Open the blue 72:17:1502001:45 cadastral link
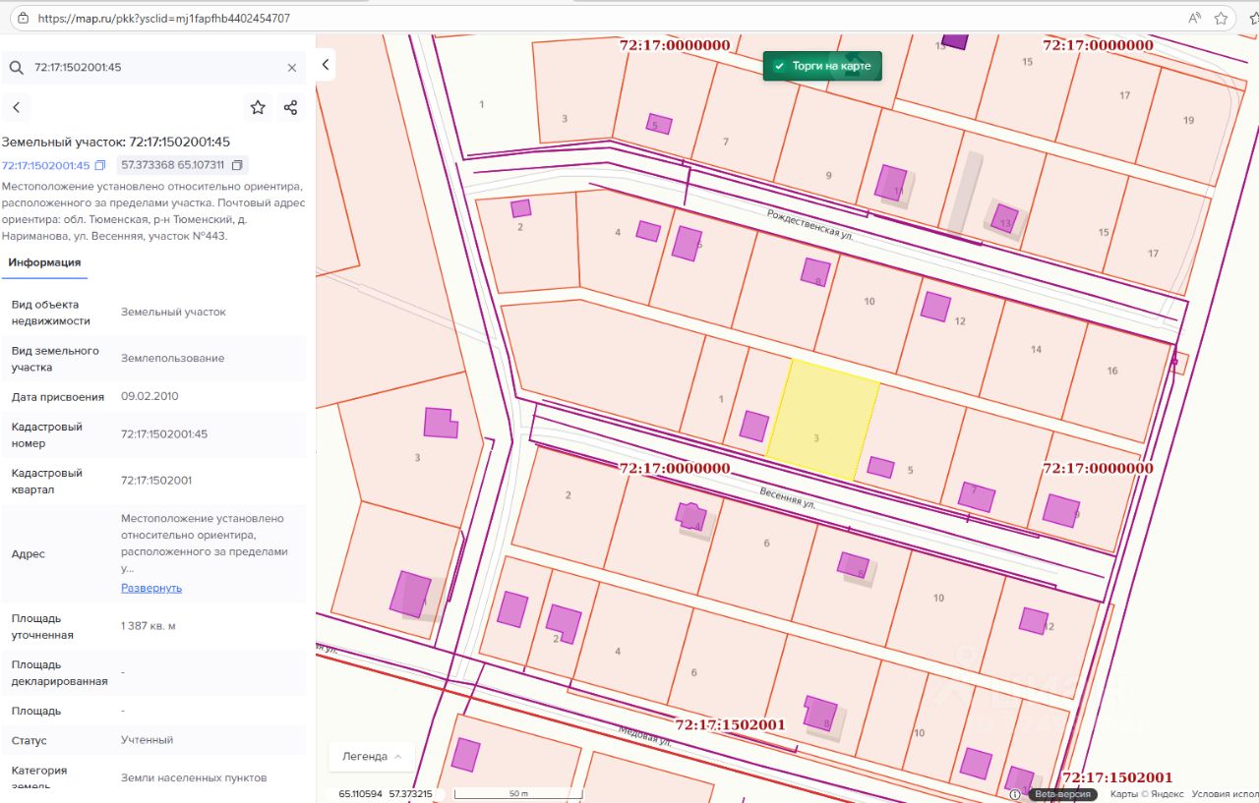This screenshot has height=803, width=1259. point(45,165)
